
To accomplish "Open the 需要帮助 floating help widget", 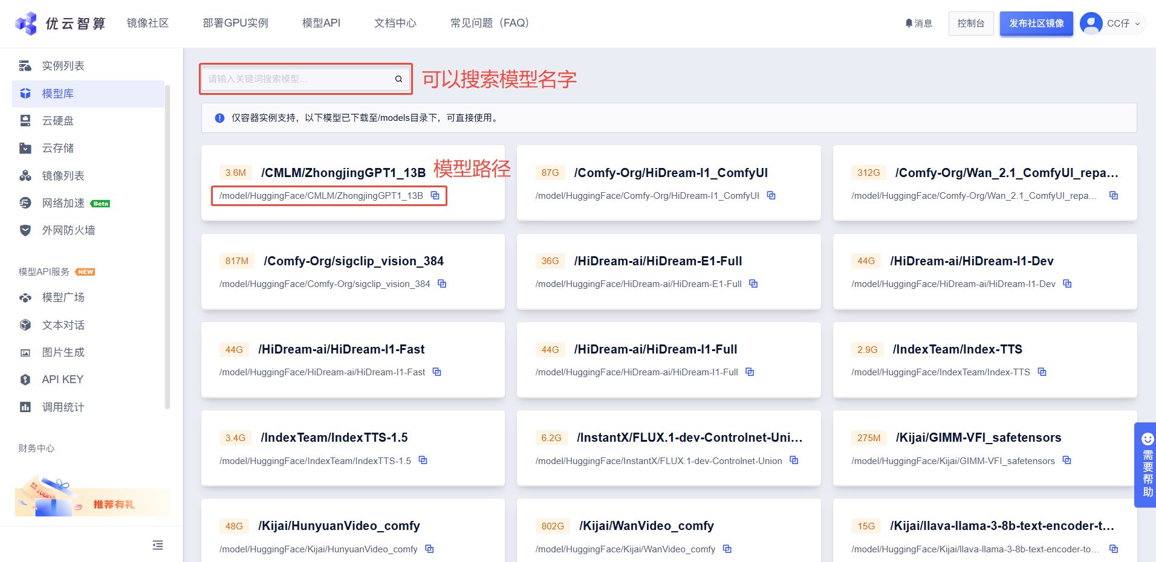I will click(x=1146, y=465).
